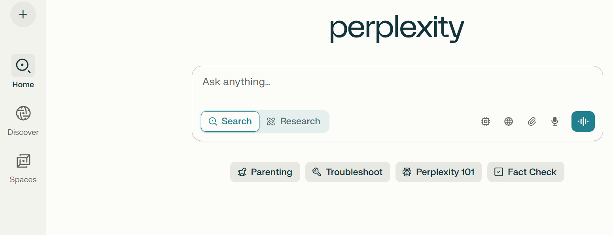Choose the Perplexity 101 suggestion chip
613x235 pixels.
pyautogui.click(x=439, y=172)
